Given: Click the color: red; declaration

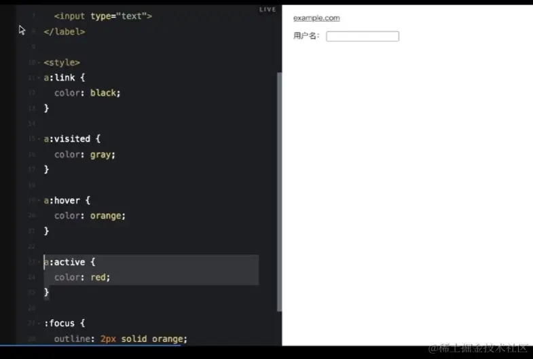Looking at the screenshot, I should coord(82,278).
